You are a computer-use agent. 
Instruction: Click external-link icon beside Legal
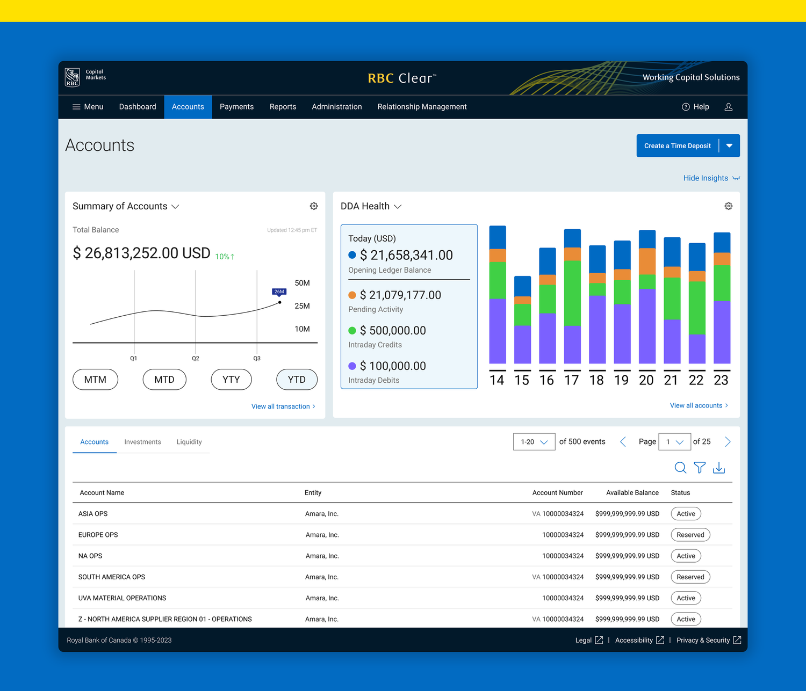pyautogui.click(x=599, y=640)
